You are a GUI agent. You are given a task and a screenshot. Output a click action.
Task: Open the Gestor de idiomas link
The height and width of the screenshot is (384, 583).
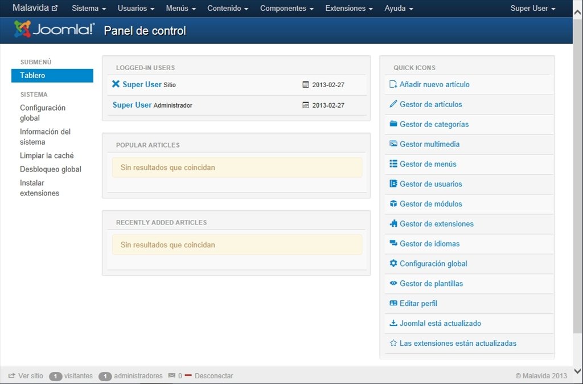[429, 244]
